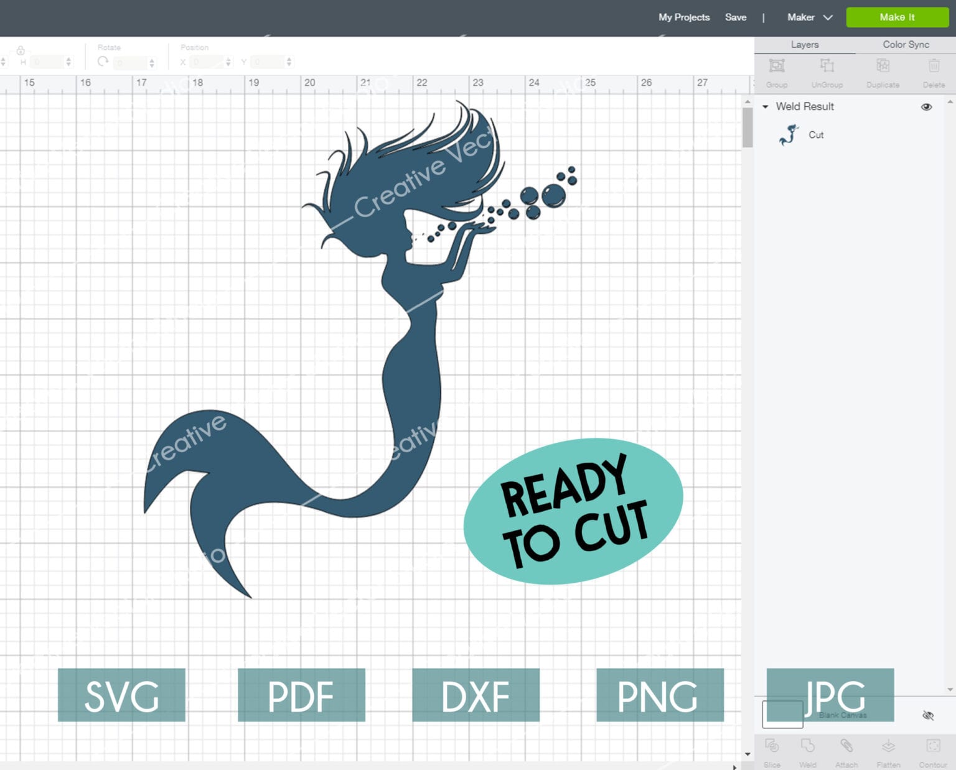
Task: Adjust the Position Y stepper arrows
Action: point(288,62)
